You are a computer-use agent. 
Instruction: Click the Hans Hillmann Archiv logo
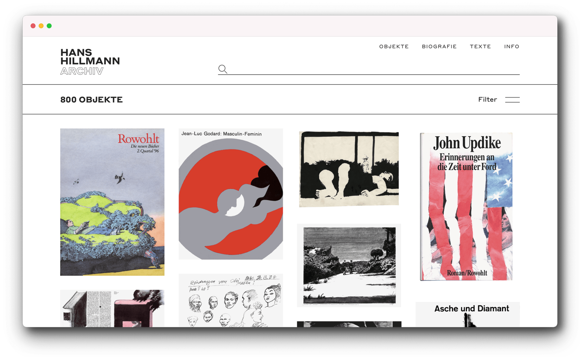pyautogui.click(x=90, y=62)
